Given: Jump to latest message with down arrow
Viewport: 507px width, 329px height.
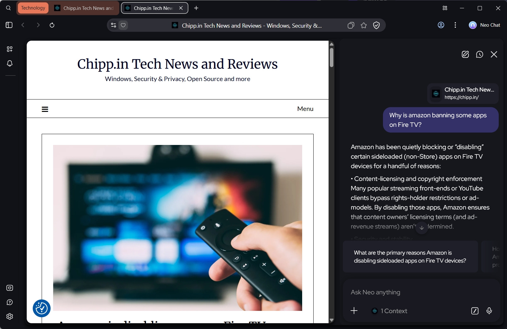Looking at the screenshot, I should pyautogui.click(x=422, y=228).
